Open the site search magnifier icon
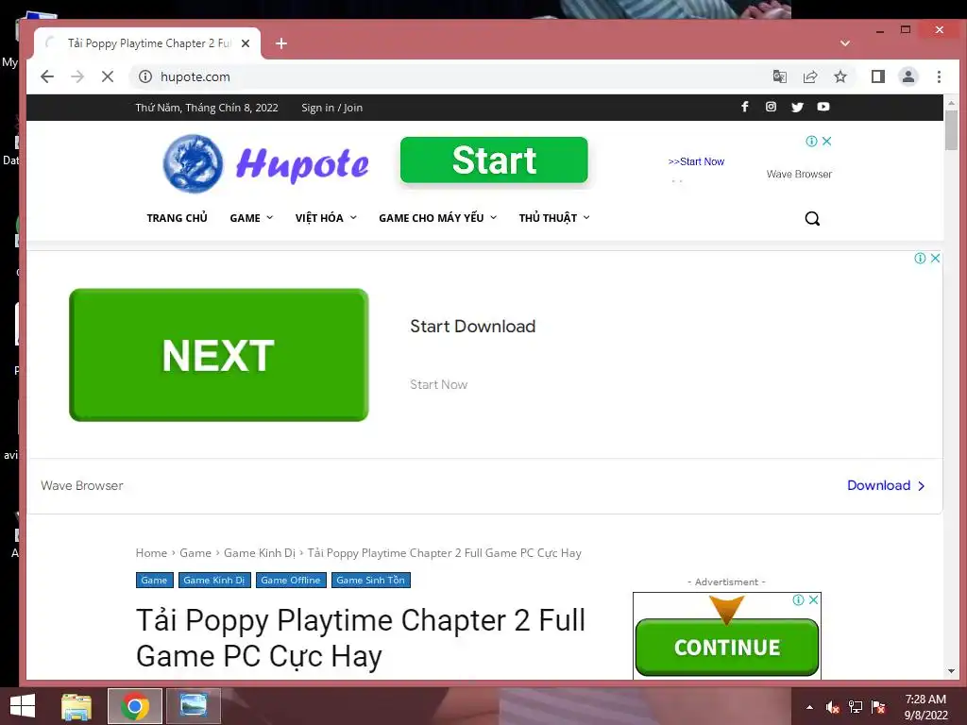The height and width of the screenshot is (725, 967). coord(812,218)
